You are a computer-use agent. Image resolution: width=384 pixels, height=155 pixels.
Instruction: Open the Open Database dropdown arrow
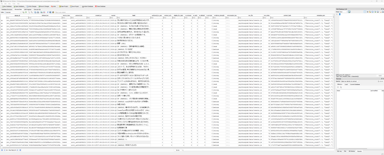click(24, 6)
